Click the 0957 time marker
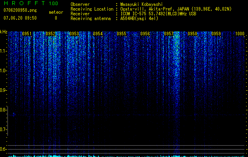 pos(169,34)
